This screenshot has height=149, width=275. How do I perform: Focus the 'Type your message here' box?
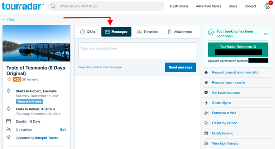137,51
